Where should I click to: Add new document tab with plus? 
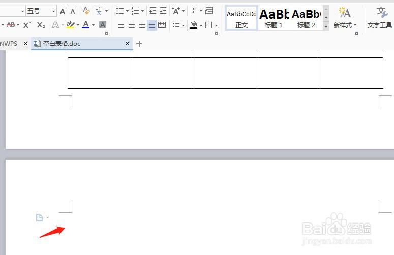(x=139, y=44)
